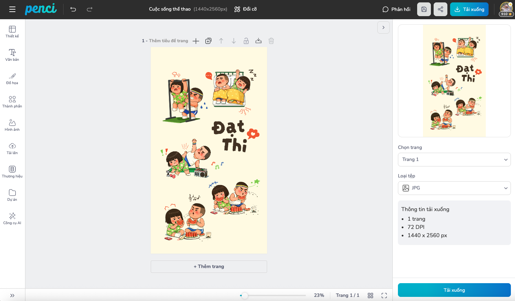Open the Thiết kế tab
Image resolution: width=515 pixels, height=301 pixels.
[12, 32]
